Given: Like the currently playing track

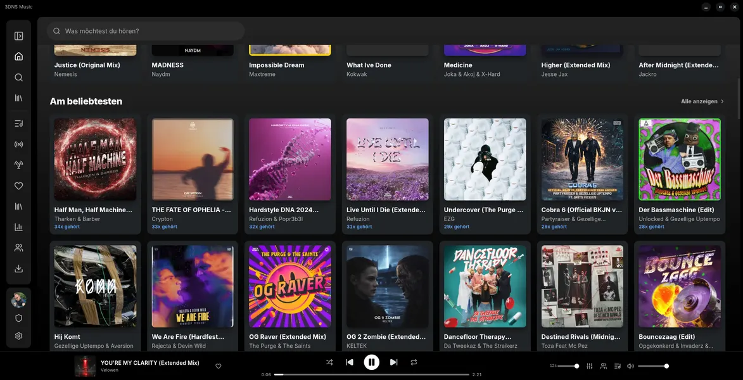Looking at the screenshot, I should [x=219, y=366].
